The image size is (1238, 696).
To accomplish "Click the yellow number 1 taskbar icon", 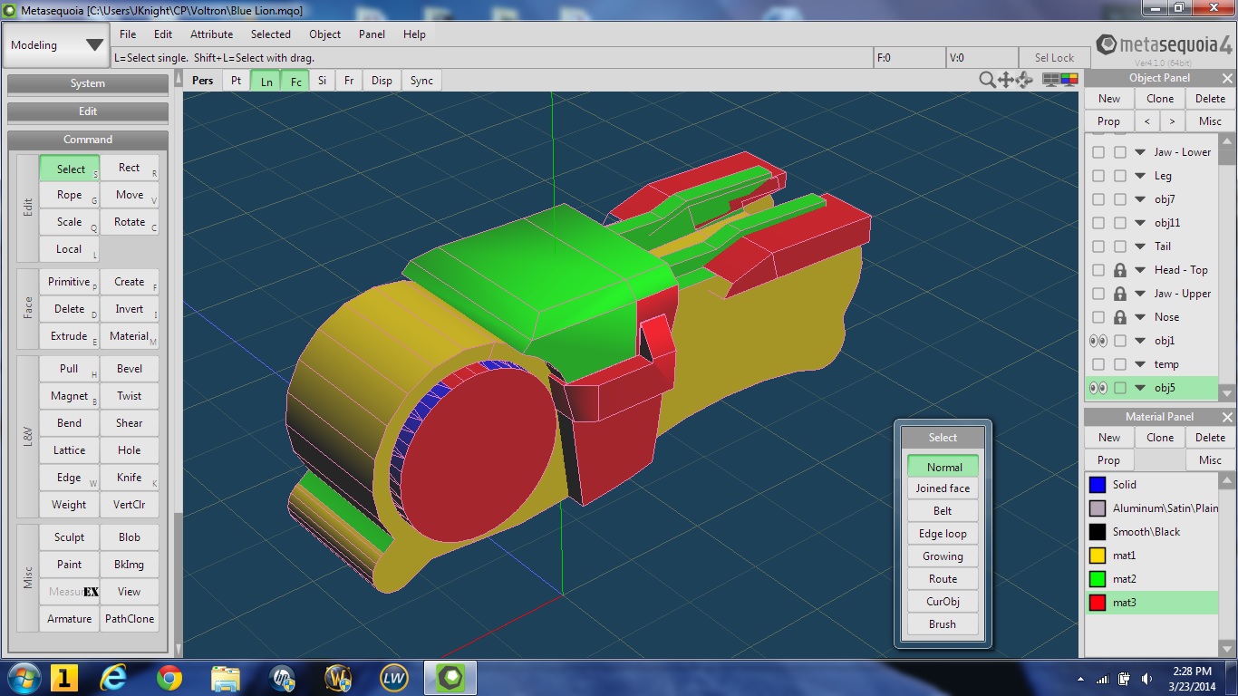I will point(63,678).
